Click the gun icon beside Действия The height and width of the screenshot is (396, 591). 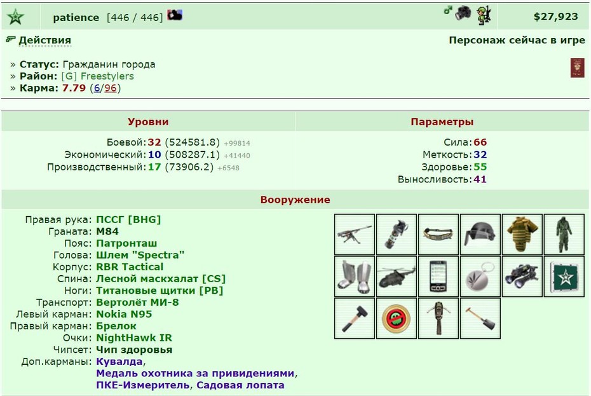pyautogui.click(x=11, y=39)
